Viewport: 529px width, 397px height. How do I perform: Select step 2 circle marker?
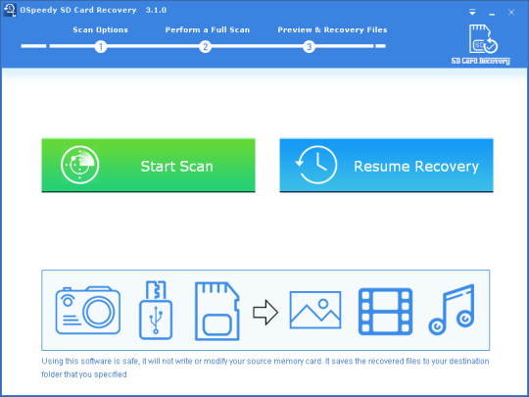[205, 47]
